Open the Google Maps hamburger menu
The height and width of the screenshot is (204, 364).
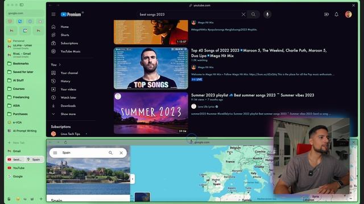click(55, 152)
